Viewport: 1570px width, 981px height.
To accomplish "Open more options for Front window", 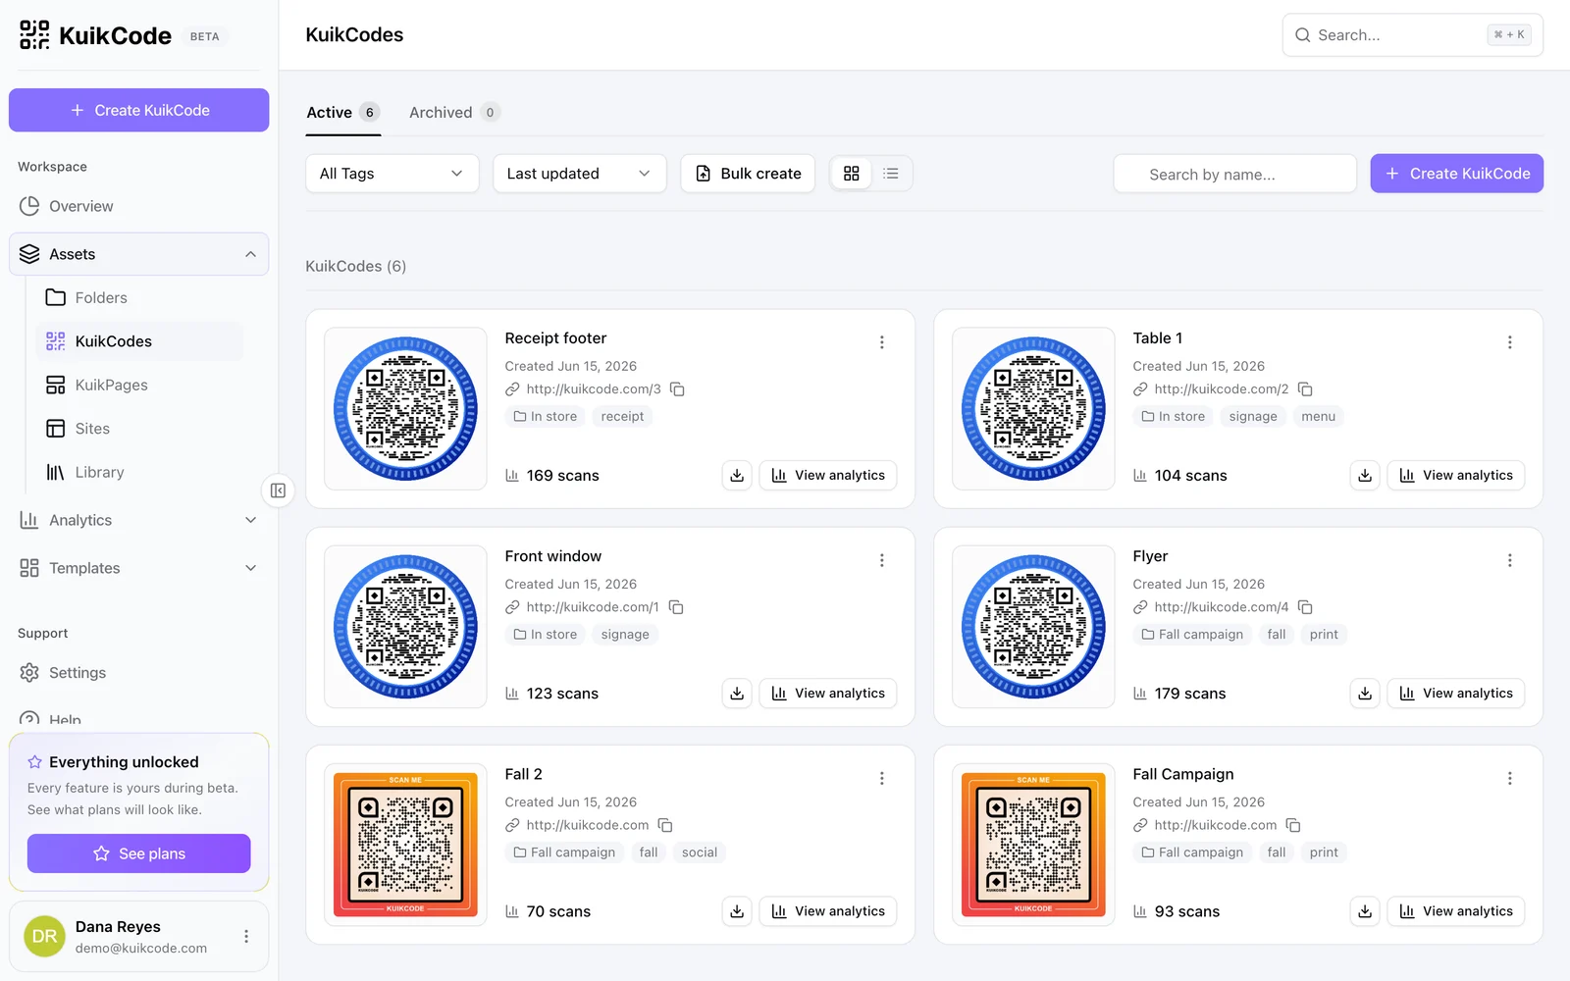I will pos(882,560).
